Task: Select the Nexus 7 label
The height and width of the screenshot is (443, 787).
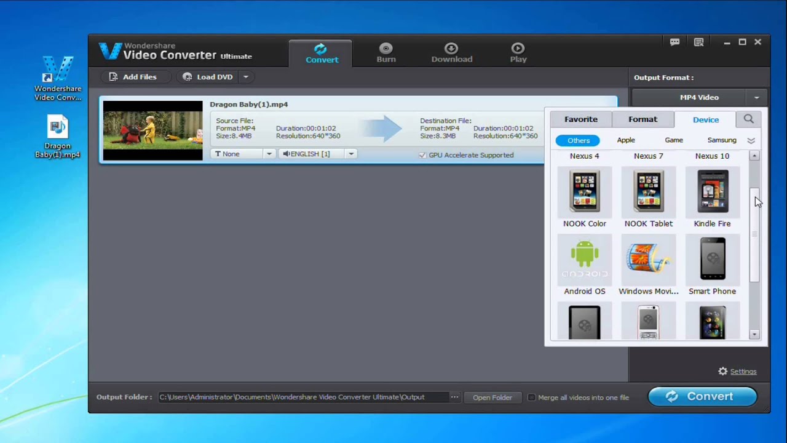Action: point(649,156)
